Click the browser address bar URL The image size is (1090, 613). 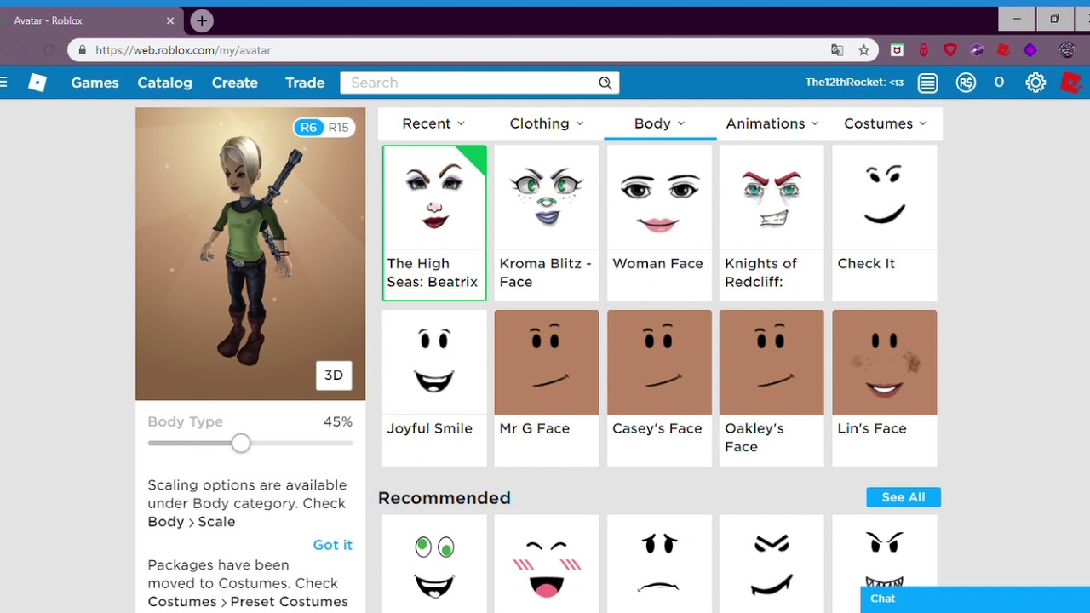click(x=183, y=50)
